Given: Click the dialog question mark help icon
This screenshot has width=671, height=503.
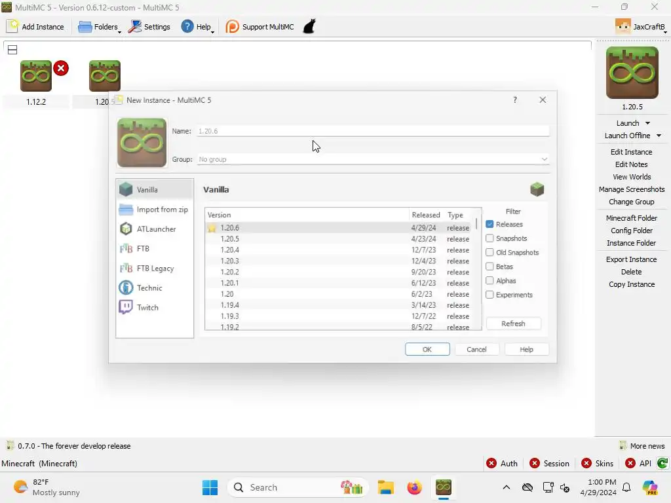Looking at the screenshot, I should pyautogui.click(x=515, y=100).
